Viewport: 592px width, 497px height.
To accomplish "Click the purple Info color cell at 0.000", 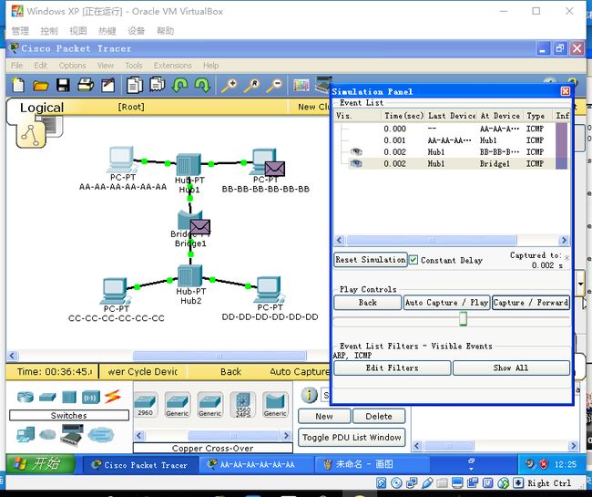I will coord(561,129).
